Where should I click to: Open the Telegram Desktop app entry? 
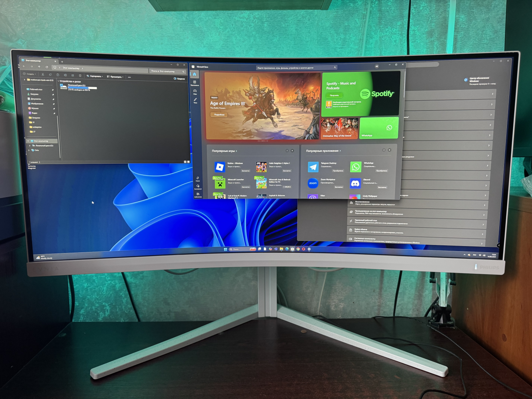click(327, 167)
